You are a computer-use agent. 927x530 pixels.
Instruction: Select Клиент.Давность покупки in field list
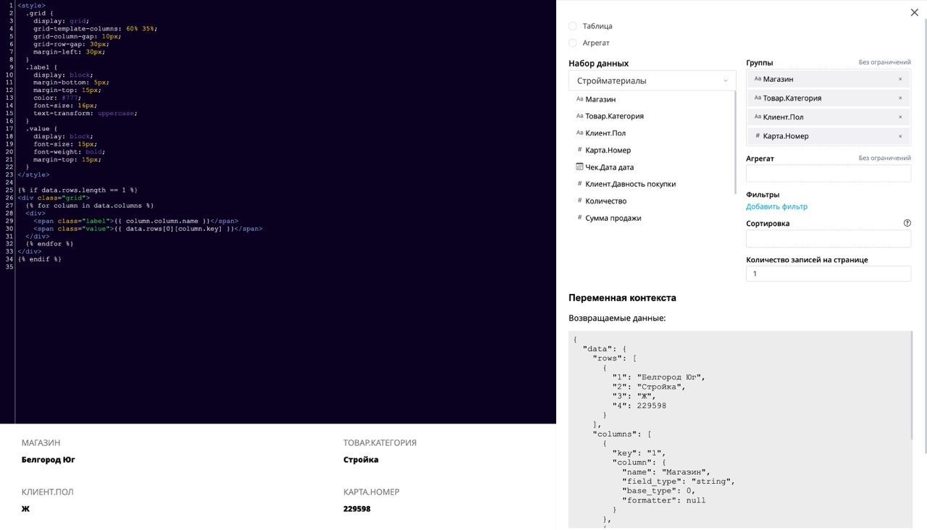pyautogui.click(x=630, y=184)
